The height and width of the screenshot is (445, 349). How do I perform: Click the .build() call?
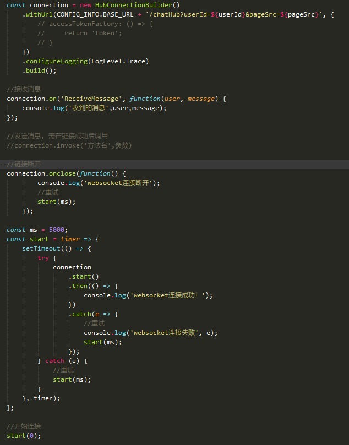[x=39, y=70]
